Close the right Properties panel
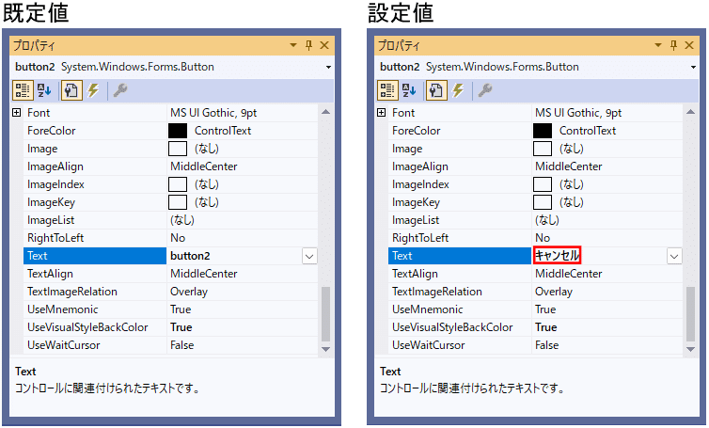The image size is (709, 428). [689, 45]
